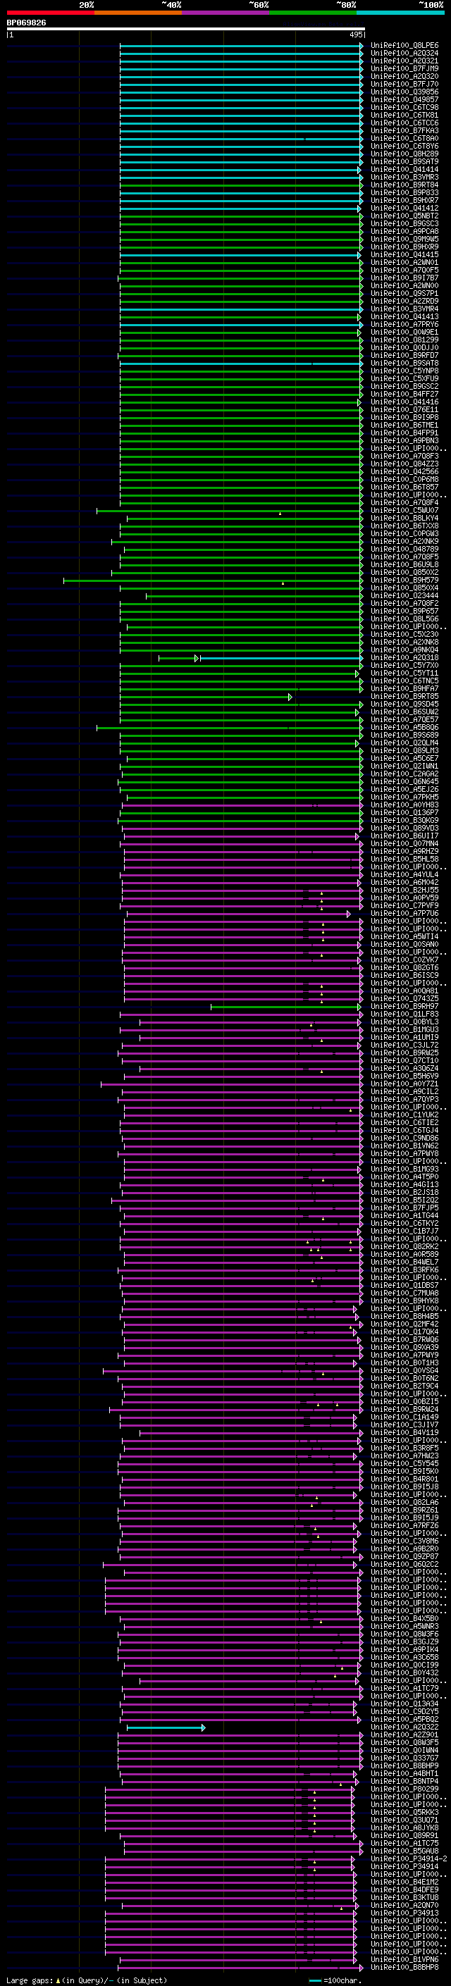The height and width of the screenshot is (1986, 451).
Task: Open hit UniRef100_Q136P7
Action: coord(404,812)
